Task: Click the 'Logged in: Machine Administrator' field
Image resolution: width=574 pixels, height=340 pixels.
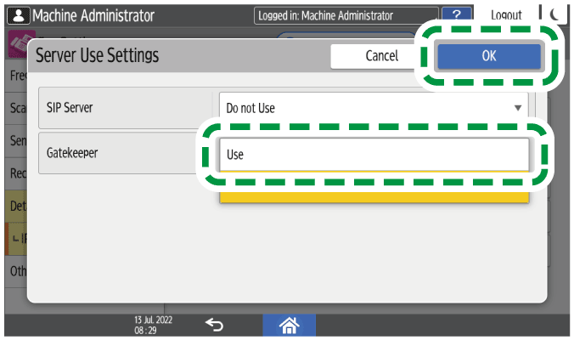Action: pos(346,15)
